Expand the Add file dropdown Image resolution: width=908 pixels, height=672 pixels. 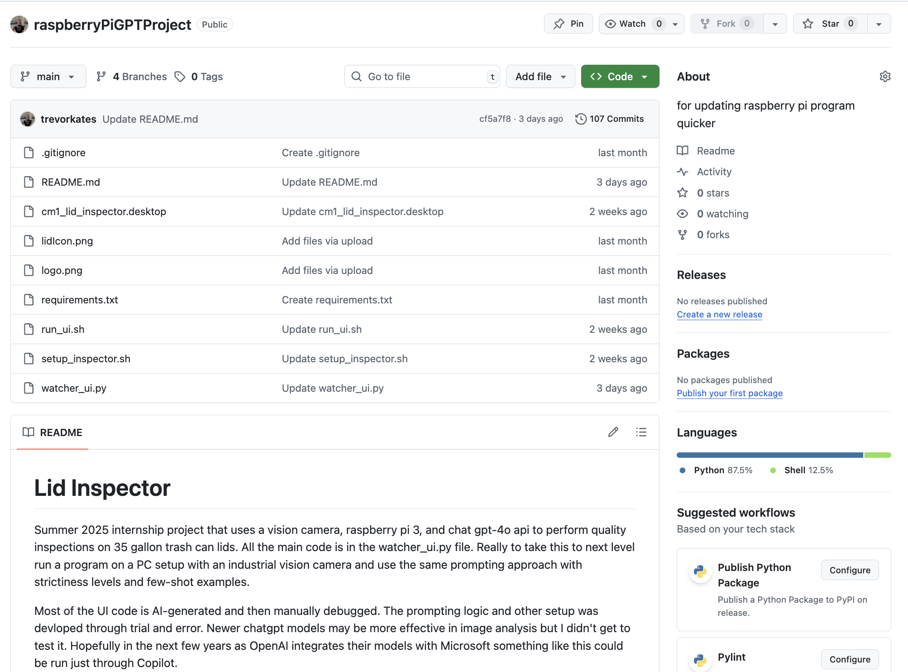(540, 77)
